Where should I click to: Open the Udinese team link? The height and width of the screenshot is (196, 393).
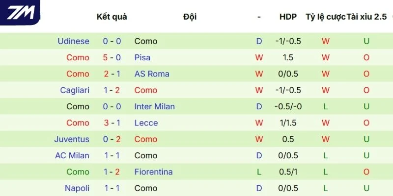coord(73,41)
